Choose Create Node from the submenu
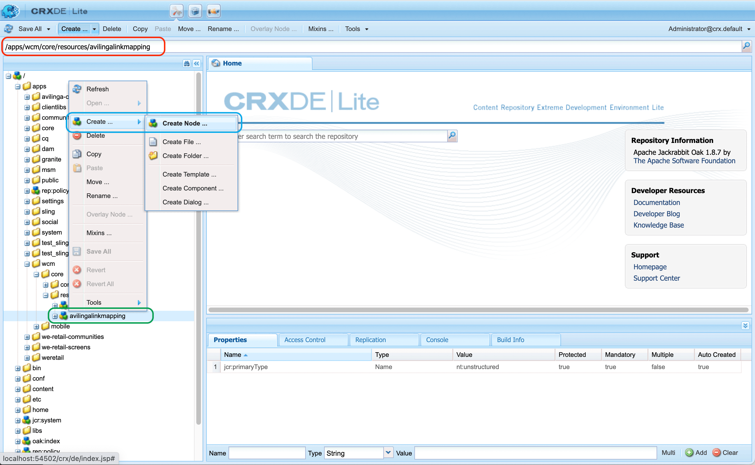The image size is (755, 465). pyautogui.click(x=184, y=123)
